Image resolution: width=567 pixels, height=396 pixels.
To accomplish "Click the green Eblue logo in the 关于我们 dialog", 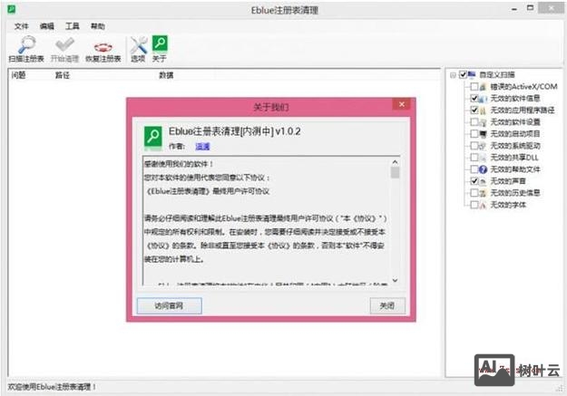I will (x=153, y=138).
